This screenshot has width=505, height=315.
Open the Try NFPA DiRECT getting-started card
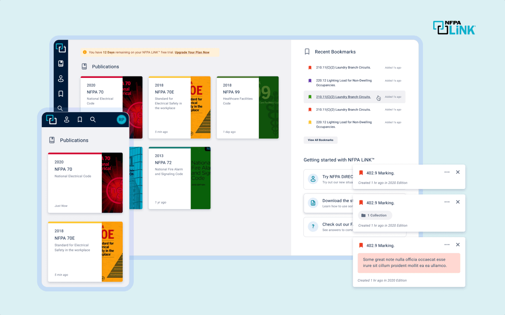tap(329, 180)
